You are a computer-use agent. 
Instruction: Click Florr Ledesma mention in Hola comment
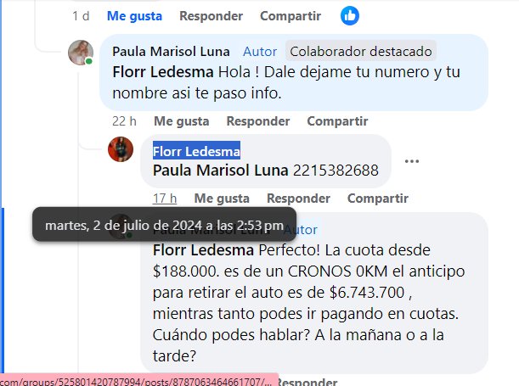(163, 72)
